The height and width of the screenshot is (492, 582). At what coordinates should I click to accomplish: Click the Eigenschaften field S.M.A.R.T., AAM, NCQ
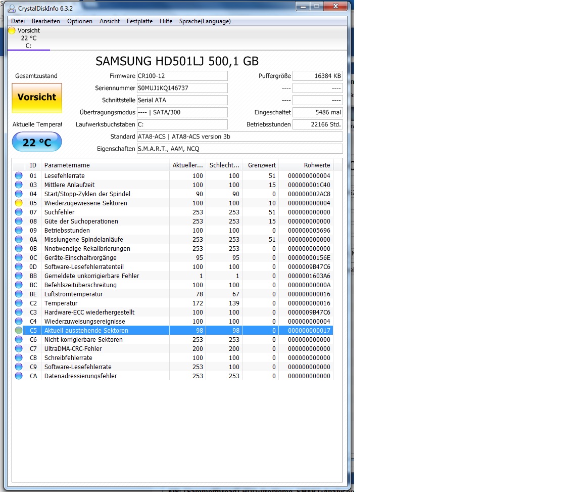(x=240, y=149)
